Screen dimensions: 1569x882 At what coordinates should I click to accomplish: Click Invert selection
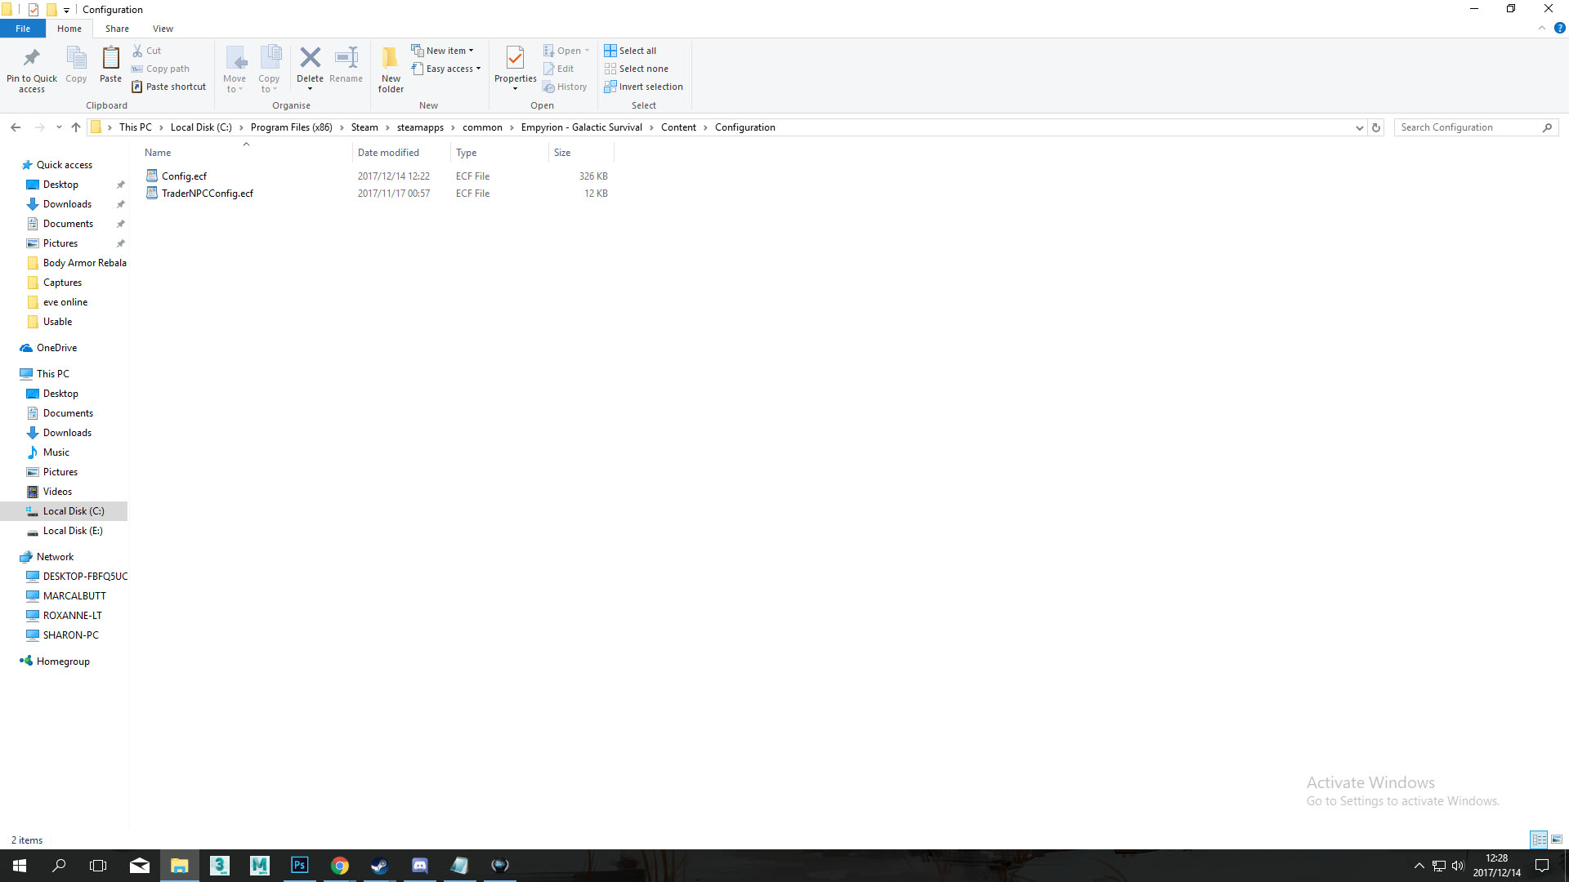[643, 87]
